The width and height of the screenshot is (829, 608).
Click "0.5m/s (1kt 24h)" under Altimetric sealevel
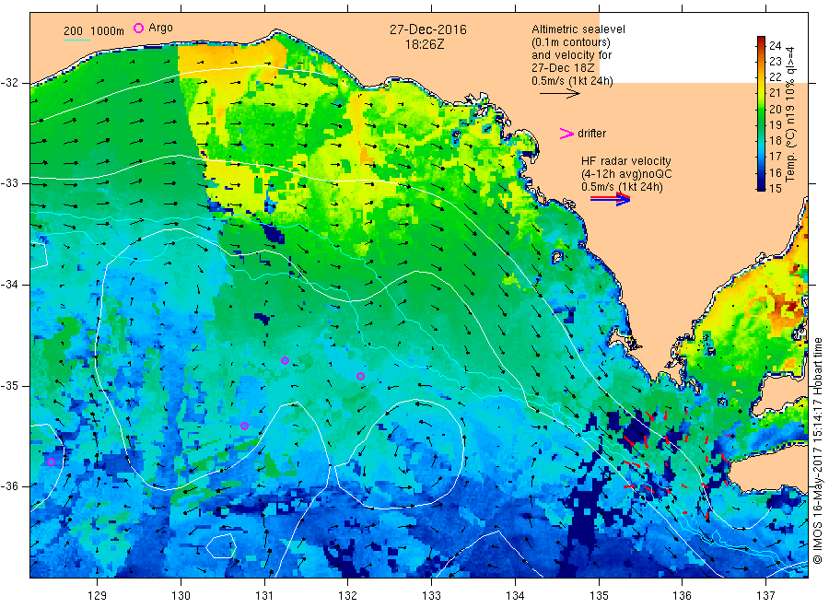tap(573, 81)
